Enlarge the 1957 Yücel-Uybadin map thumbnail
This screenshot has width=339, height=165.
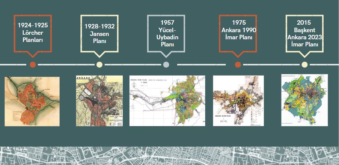click(x=167, y=101)
